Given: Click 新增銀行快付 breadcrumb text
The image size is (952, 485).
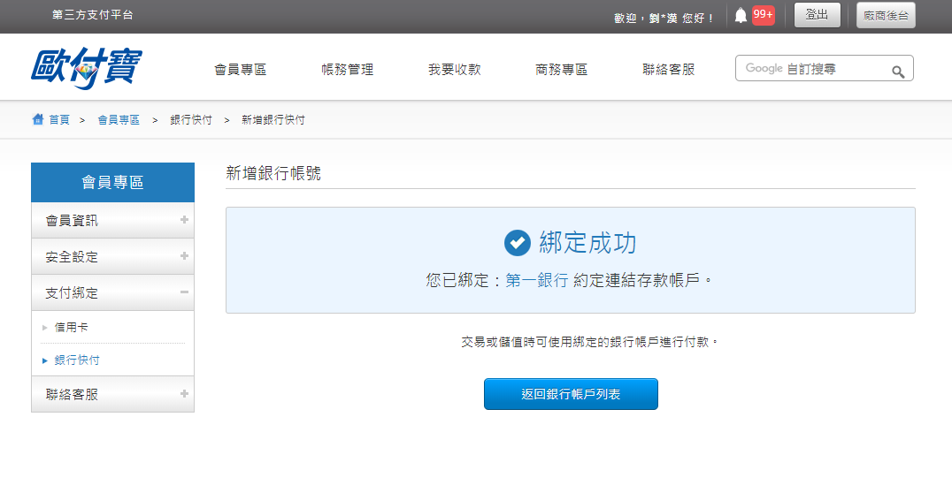Looking at the screenshot, I should (273, 120).
